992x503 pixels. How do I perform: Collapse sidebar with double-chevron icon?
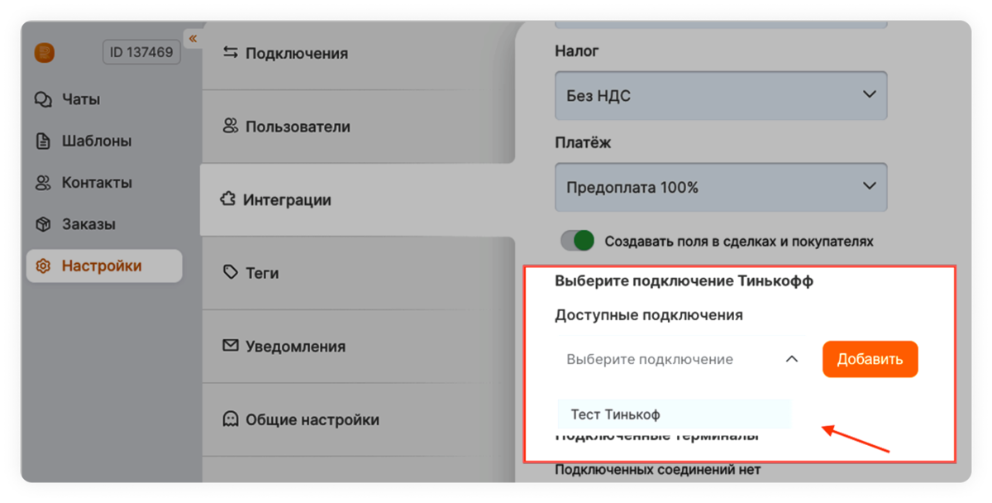point(193,39)
